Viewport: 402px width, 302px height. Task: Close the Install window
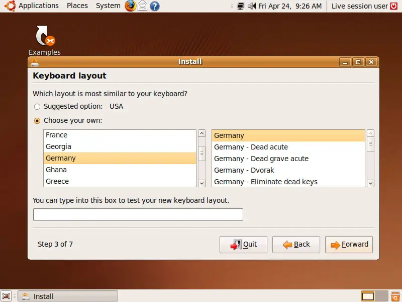click(371, 62)
